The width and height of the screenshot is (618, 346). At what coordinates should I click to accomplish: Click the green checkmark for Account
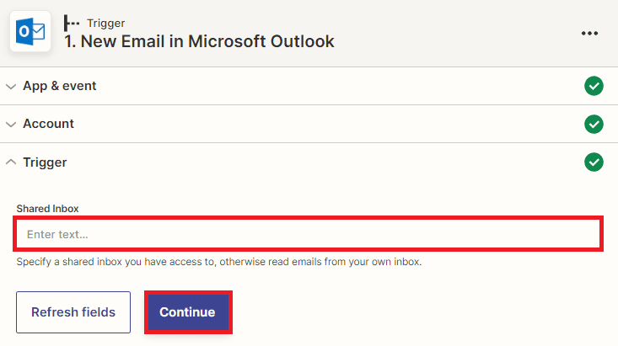tap(594, 124)
